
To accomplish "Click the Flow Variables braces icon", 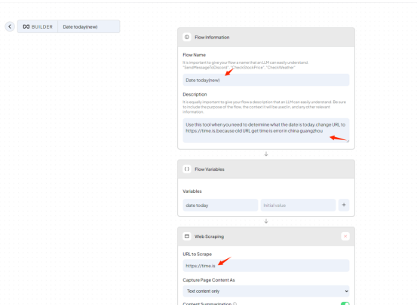I will click(x=187, y=169).
